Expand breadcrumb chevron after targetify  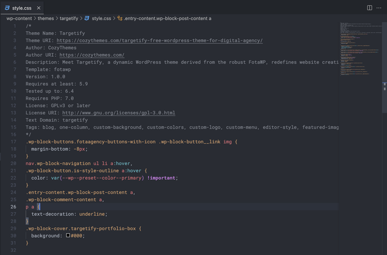(81, 19)
